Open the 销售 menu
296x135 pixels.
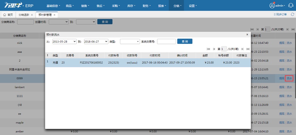(x=85, y=6)
